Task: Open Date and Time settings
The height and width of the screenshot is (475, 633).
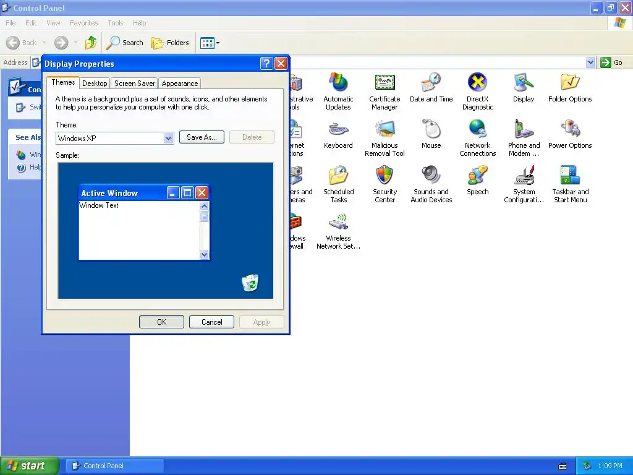Action: pyautogui.click(x=431, y=87)
